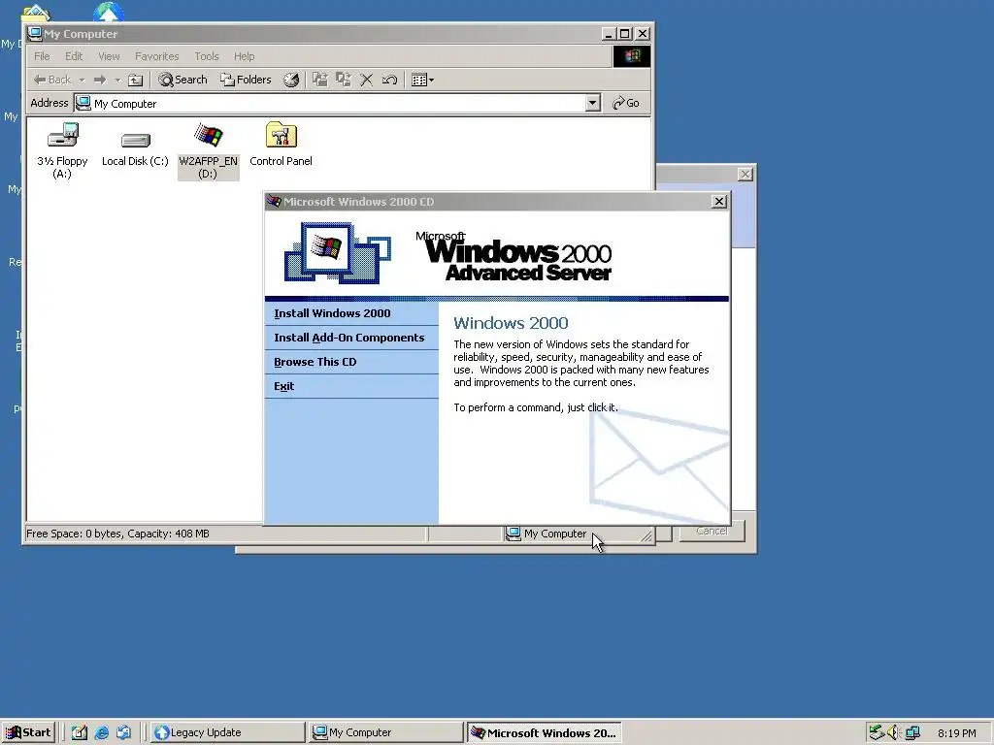Show the Folders pane
This screenshot has height=745, width=994.
pyautogui.click(x=246, y=80)
